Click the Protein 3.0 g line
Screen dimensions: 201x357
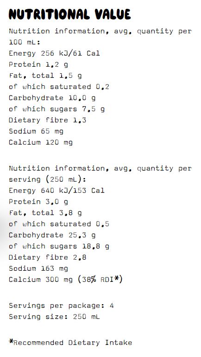pyautogui.click(x=38, y=202)
